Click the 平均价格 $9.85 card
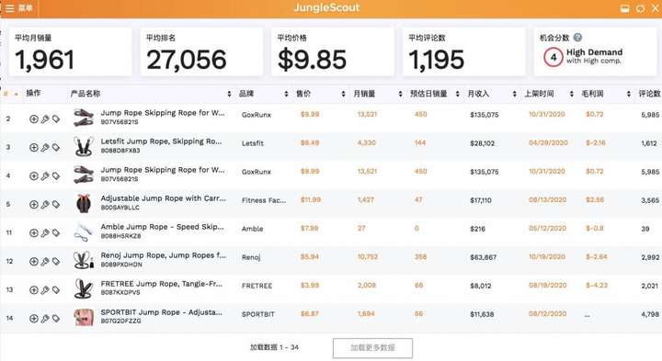This screenshot has width=662, height=361. point(333,51)
